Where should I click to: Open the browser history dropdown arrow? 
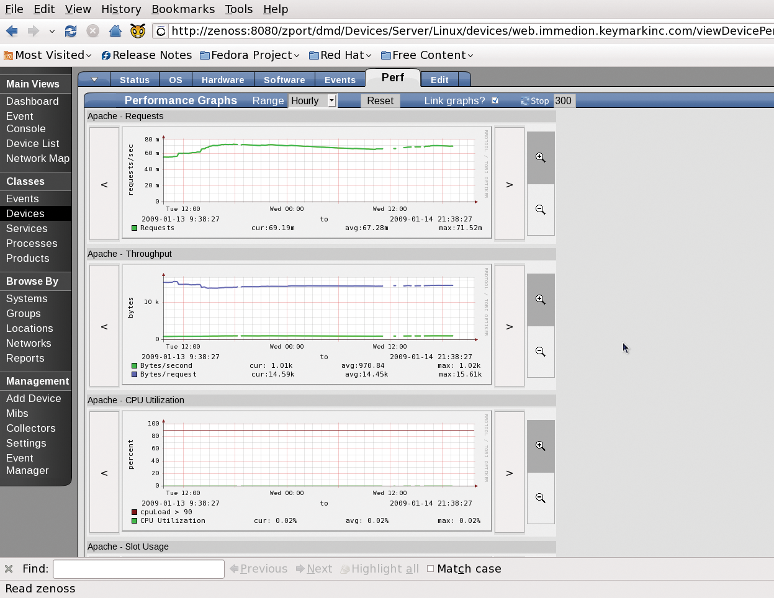[52, 31]
